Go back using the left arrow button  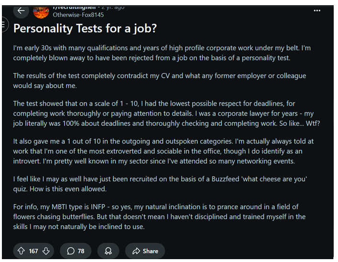[21, 10]
